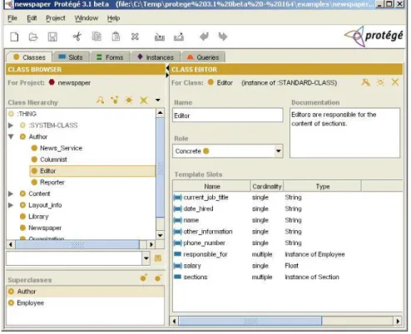This screenshot has width=411, height=334.
Task: Expand the Layout_info tree node
Action: point(11,205)
